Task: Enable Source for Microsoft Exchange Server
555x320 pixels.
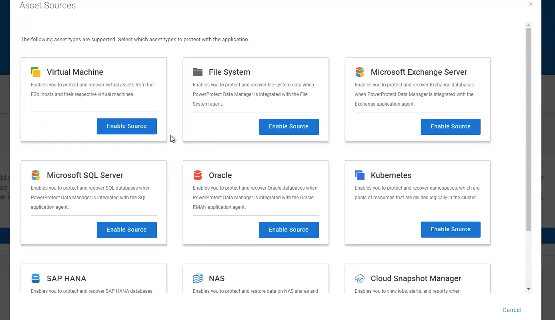Action: [451, 126]
